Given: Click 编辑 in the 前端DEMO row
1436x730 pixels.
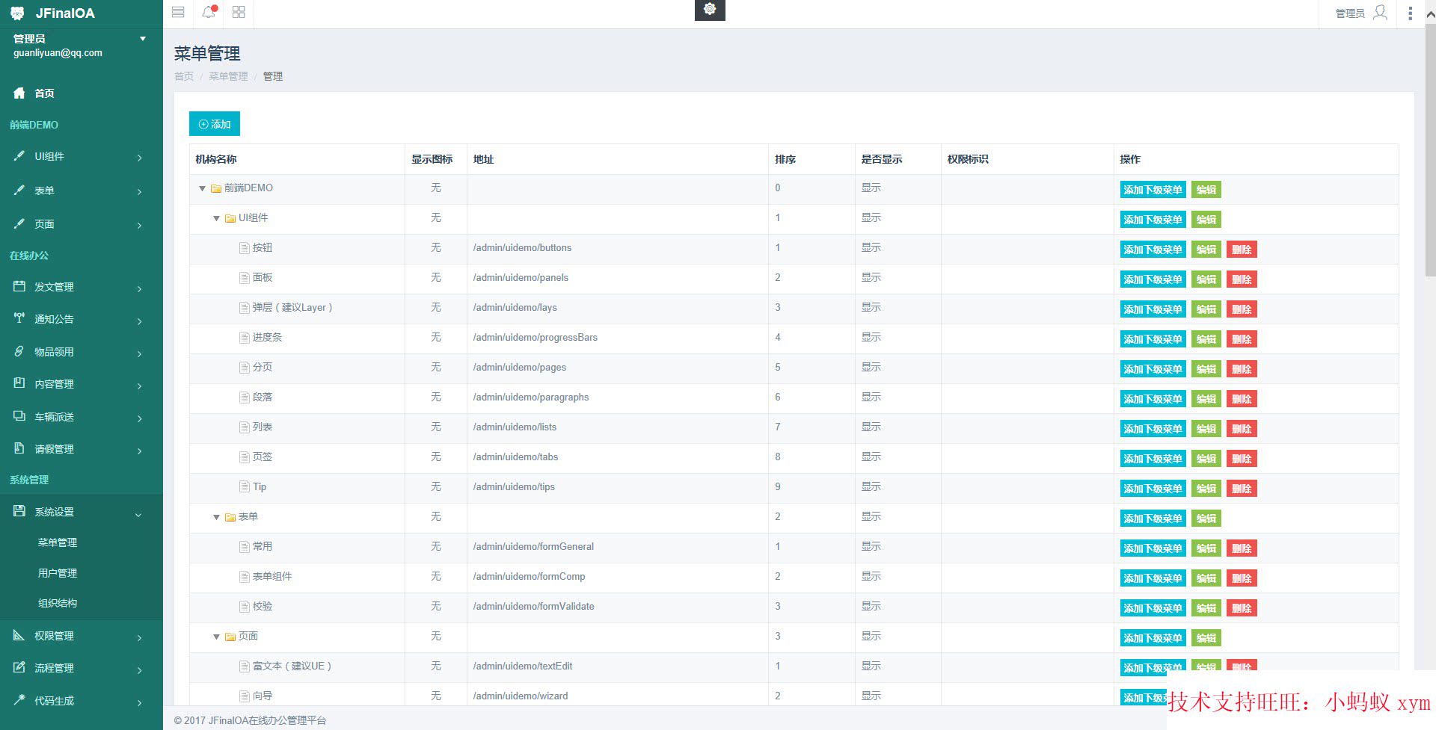Looking at the screenshot, I should [x=1206, y=190].
